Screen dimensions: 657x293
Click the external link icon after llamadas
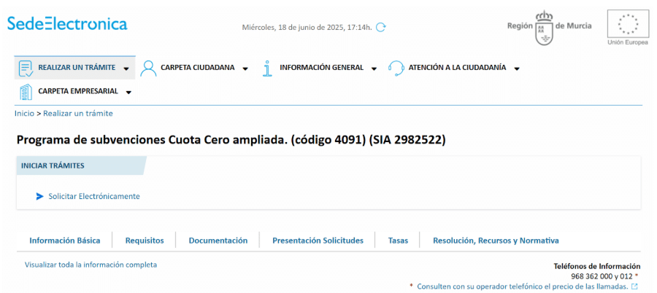point(634,286)
